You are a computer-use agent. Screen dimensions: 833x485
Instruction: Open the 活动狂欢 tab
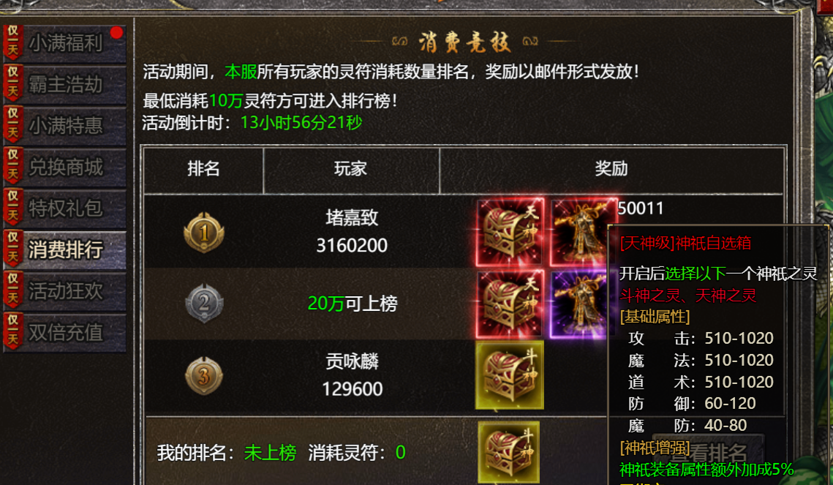pos(65,291)
